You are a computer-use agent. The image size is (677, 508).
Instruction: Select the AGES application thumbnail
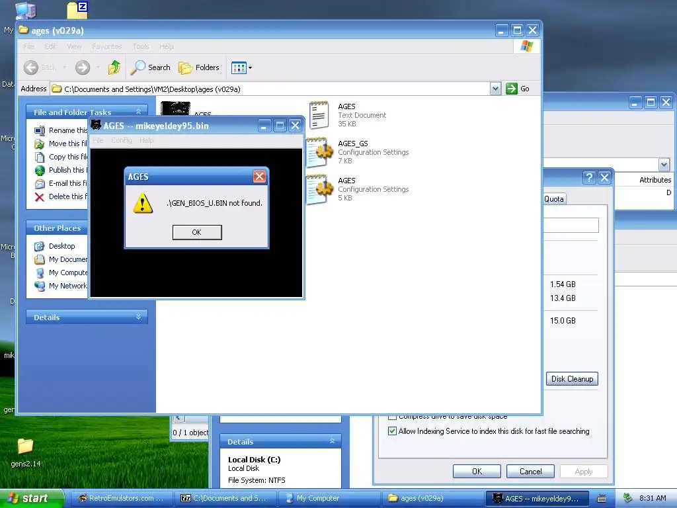point(175,108)
